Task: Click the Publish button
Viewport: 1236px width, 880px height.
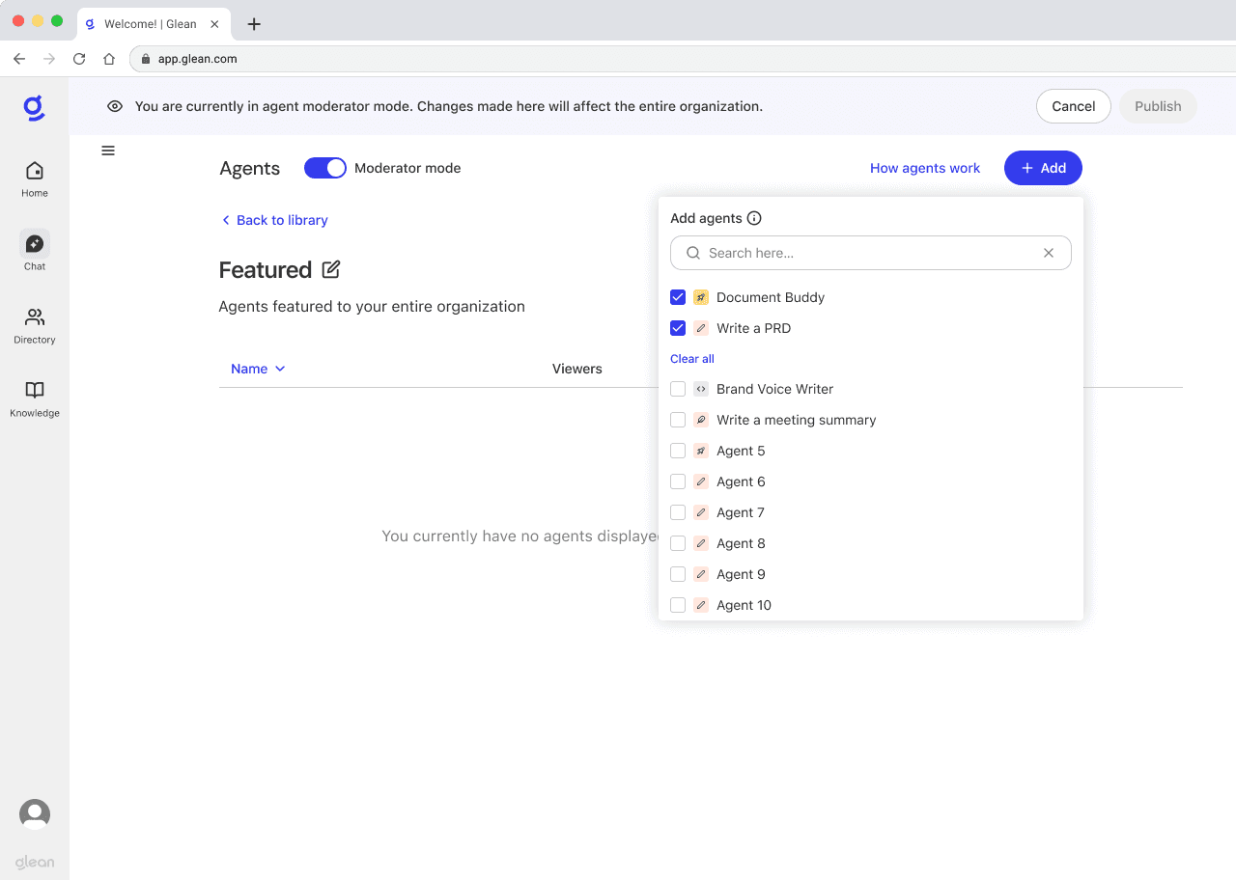Action: click(x=1158, y=106)
